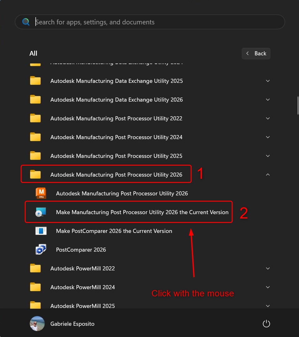Click the Back button

(256, 53)
